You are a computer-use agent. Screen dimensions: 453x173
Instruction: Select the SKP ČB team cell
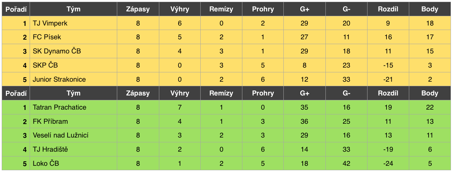[x=73, y=65]
